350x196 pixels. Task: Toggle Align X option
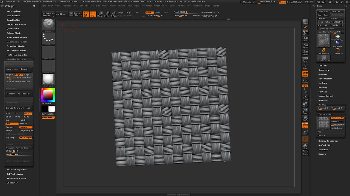(x=10, y=75)
